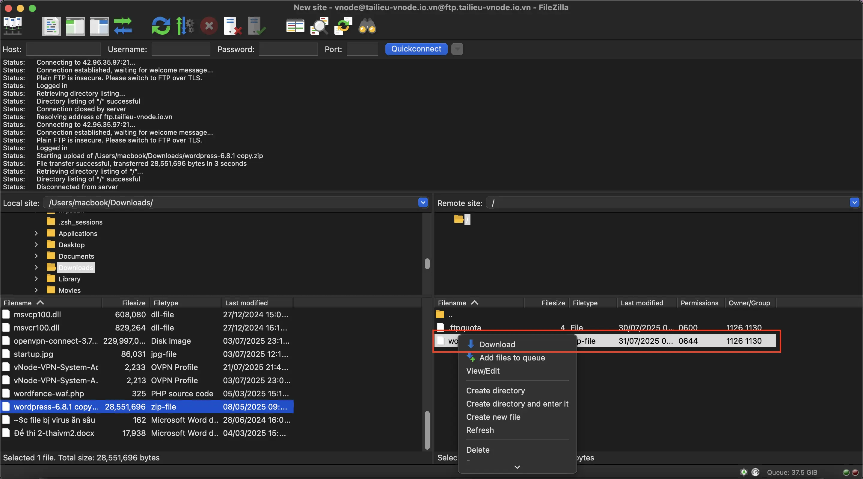Click the local directory tree scrollbar

(x=427, y=263)
